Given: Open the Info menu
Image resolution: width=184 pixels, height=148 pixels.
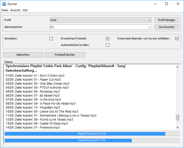Looking at the screenshot, I should pyautogui.click(x=25, y=10).
